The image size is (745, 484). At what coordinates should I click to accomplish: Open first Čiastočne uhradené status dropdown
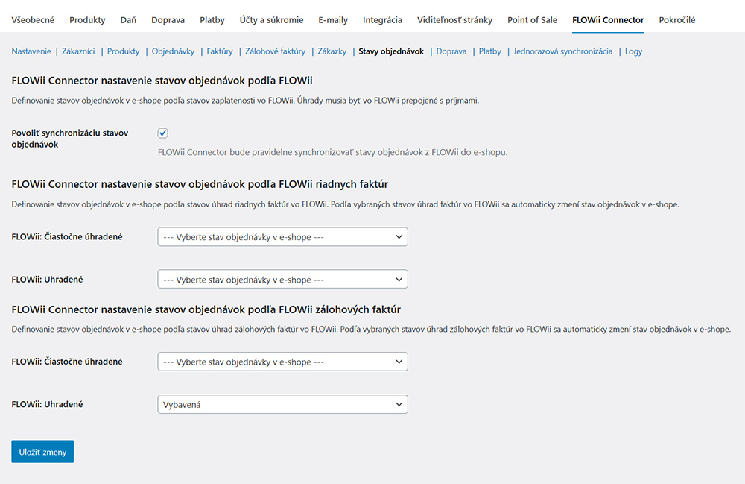coord(282,237)
